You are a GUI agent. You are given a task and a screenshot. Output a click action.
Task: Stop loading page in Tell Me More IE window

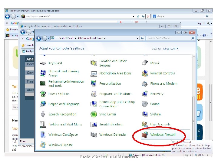148,16
